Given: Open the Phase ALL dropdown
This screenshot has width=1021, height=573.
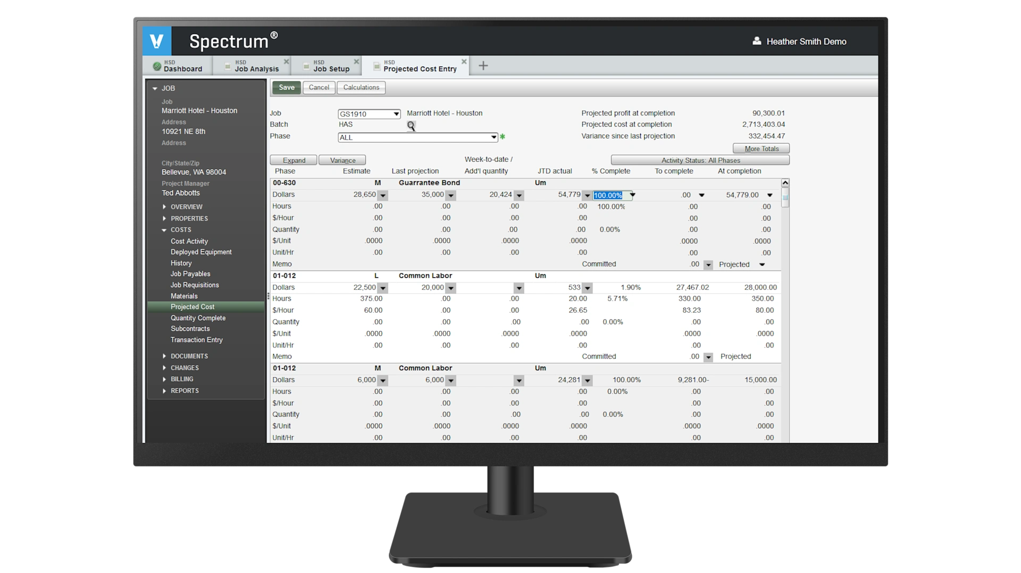Looking at the screenshot, I should [x=493, y=137].
